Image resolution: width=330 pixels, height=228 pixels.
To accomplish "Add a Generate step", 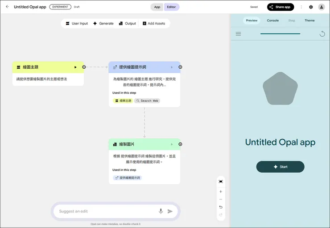I will (x=103, y=23).
